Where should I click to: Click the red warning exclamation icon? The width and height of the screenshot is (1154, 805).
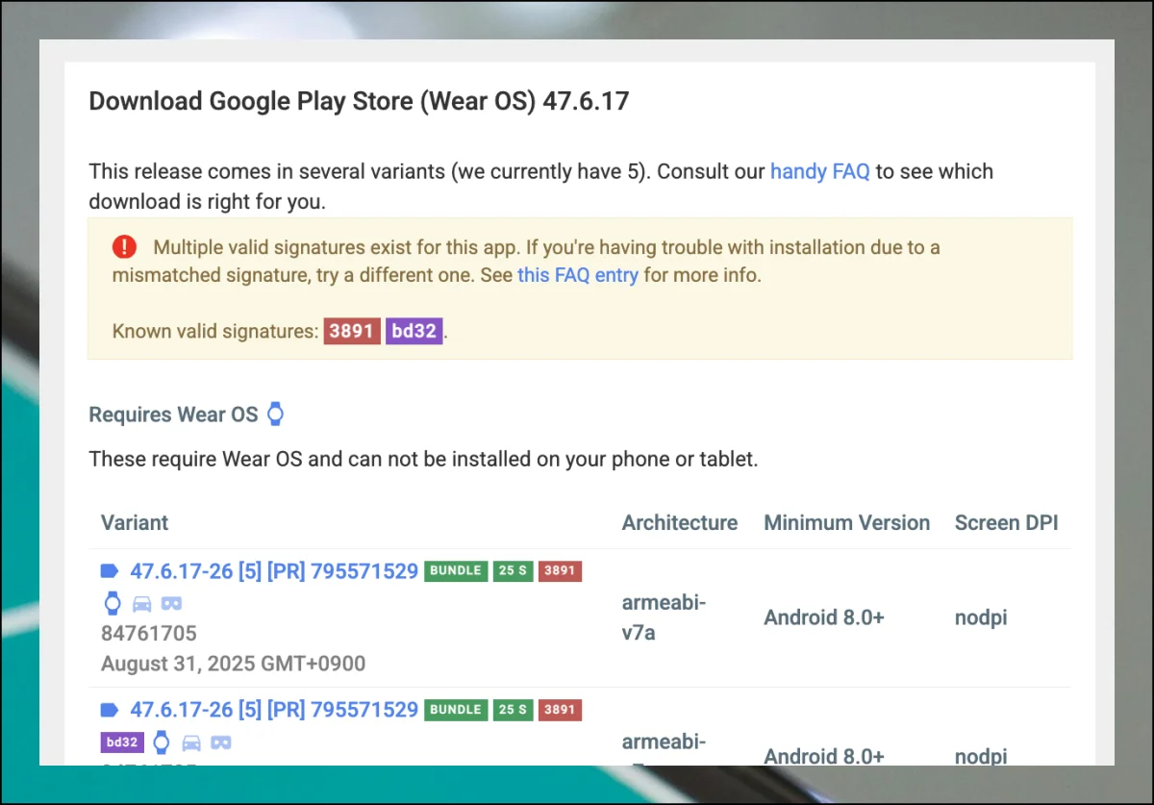[x=125, y=247]
